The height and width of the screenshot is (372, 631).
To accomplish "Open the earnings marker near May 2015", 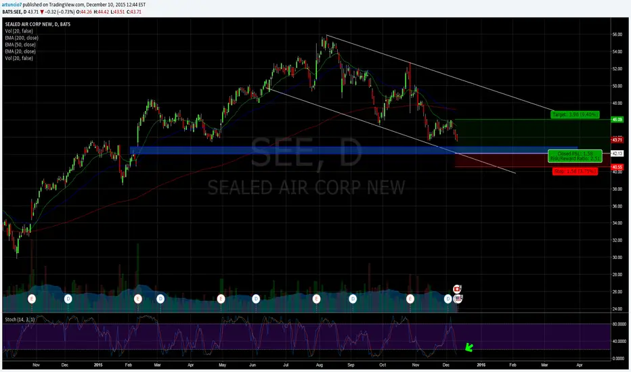I will 221,299.
